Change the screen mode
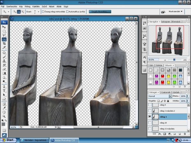 [x=4, y=135]
